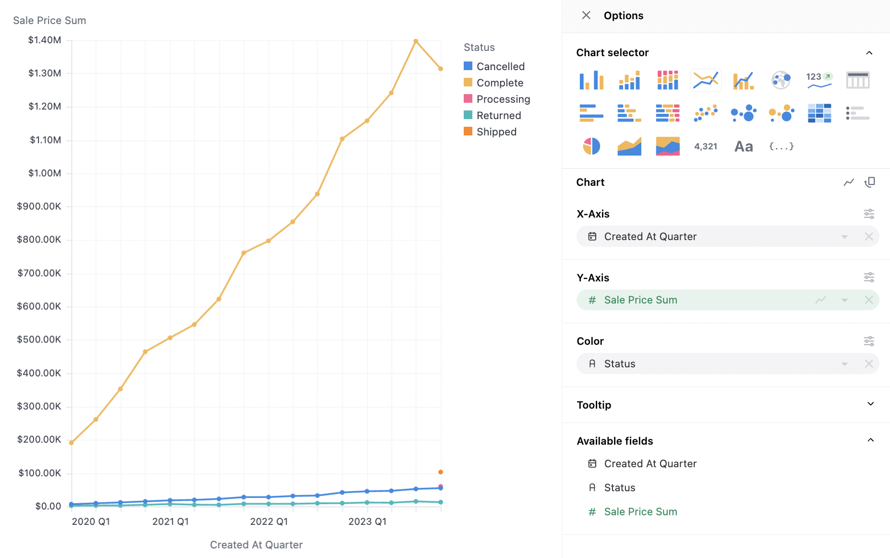Select the table chart icon
Image resolution: width=890 pixels, height=558 pixels.
pyautogui.click(x=857, y=80)
